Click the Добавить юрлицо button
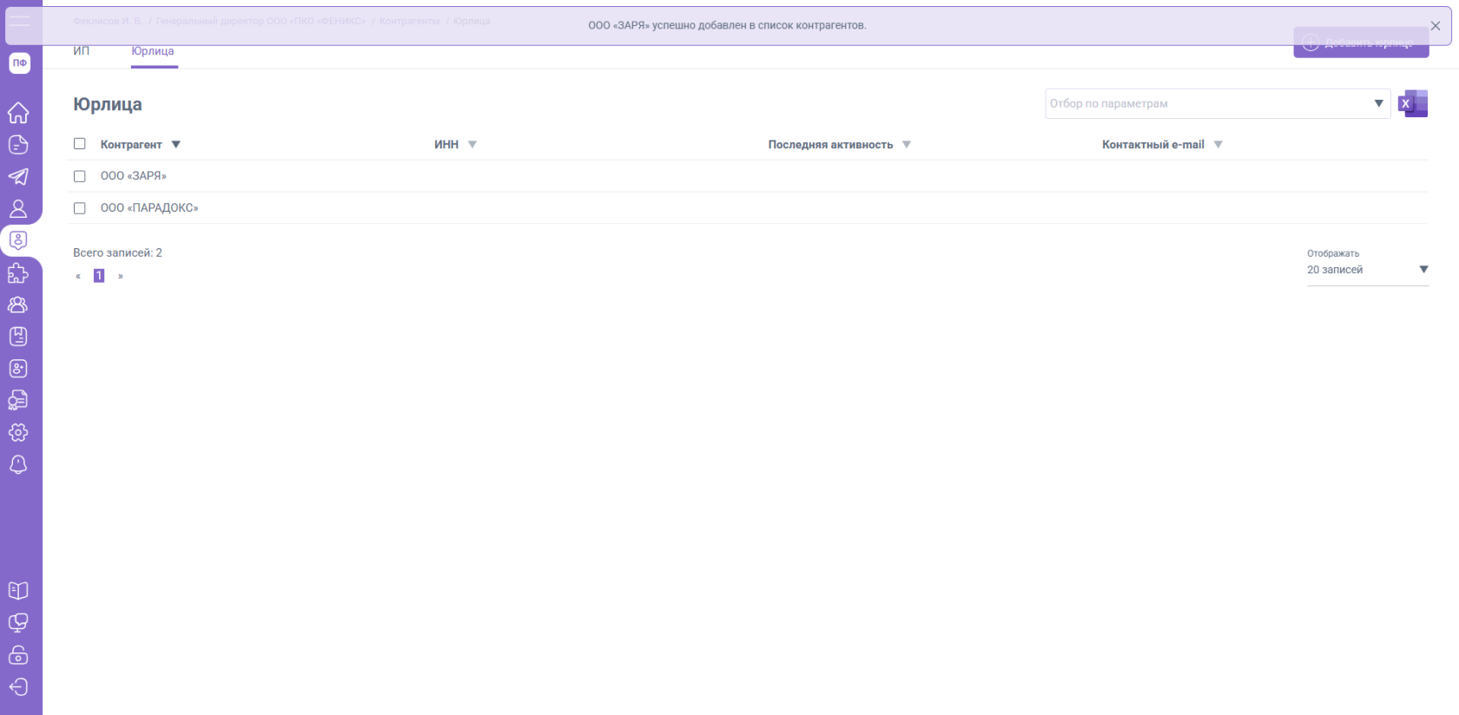 pyautogui.click(x=1361, y=43)
